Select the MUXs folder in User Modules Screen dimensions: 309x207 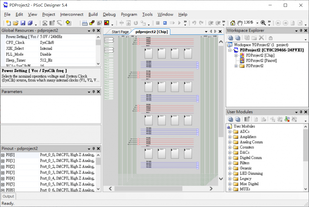(x=245, y=189)
